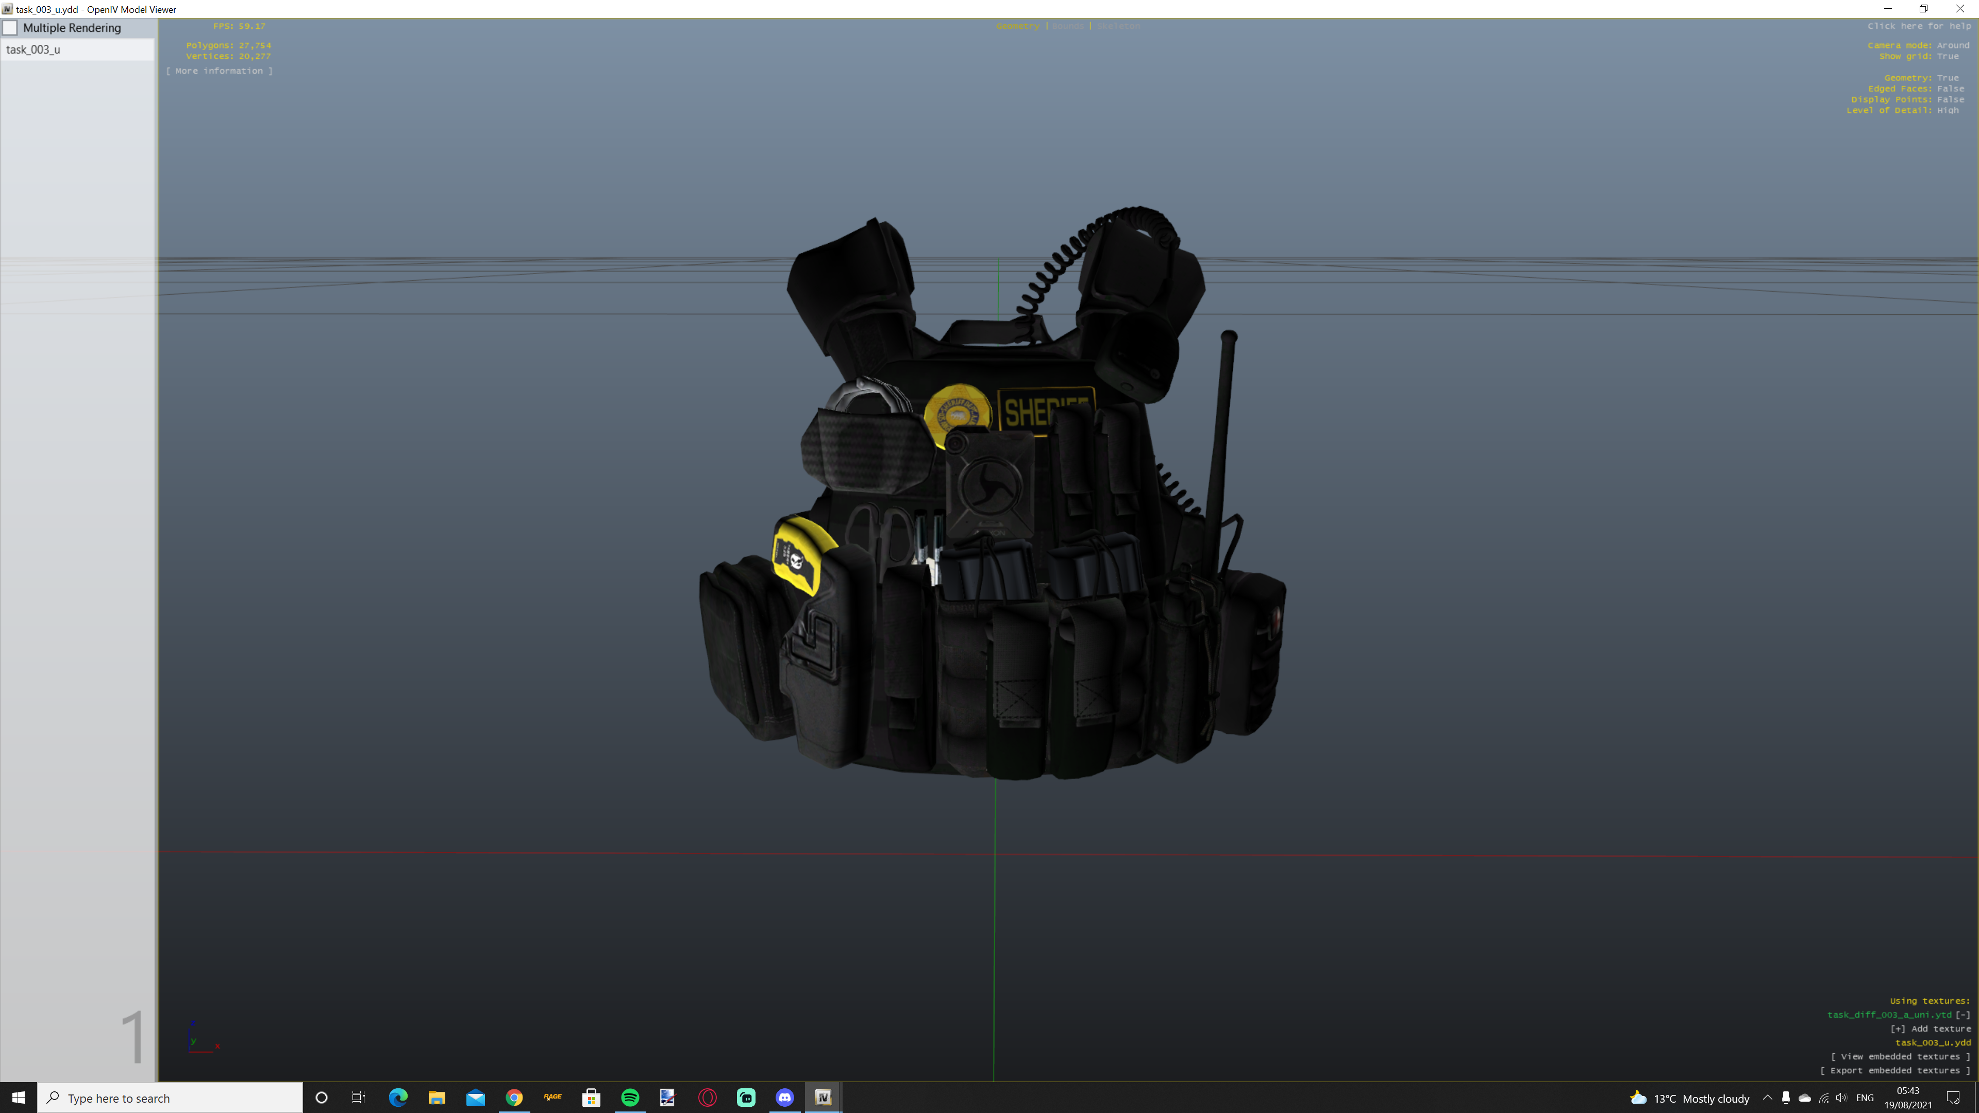The height and width of the screenshot is (1113, 1979).
Task: Open Spotify from the taskbar
Action: (630, 1098)
